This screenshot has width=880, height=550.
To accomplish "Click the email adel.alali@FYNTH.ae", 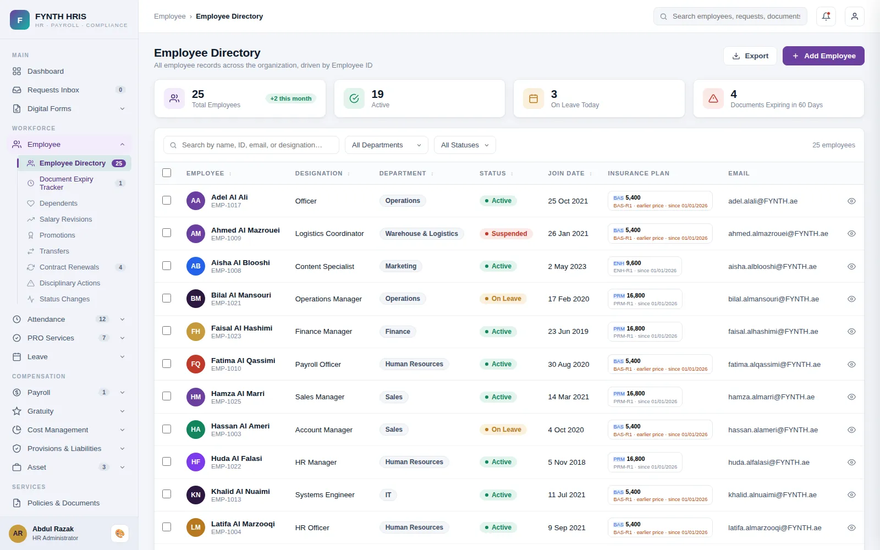I will pos(763,201).
